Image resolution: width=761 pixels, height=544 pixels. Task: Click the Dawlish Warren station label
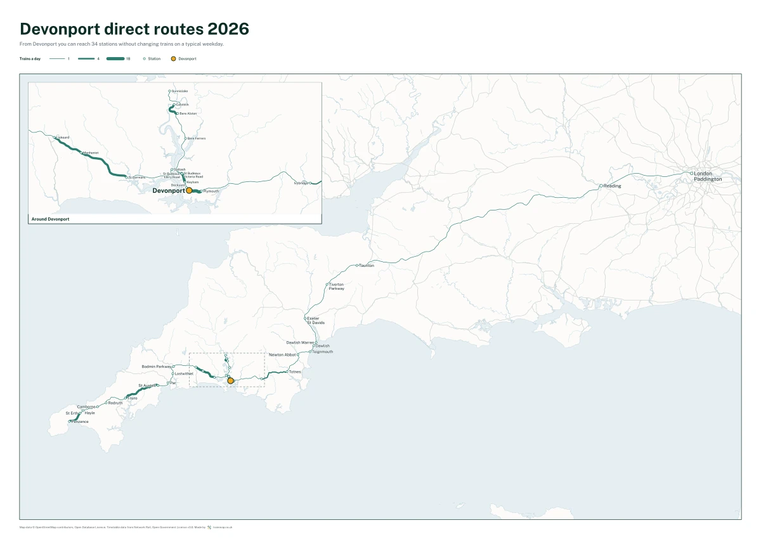(x=300, y=342)
